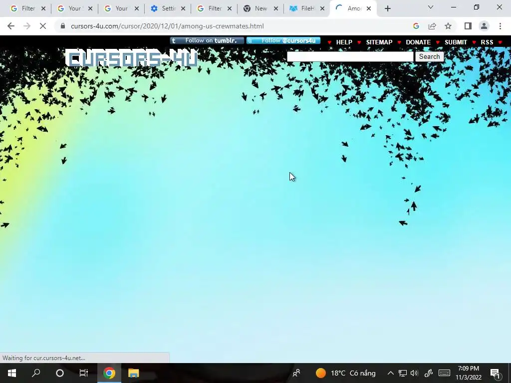The height and width of the screenshot is (383, 511).
Task: Bookmark this page with the star
Action: click(x=448, y=26)
